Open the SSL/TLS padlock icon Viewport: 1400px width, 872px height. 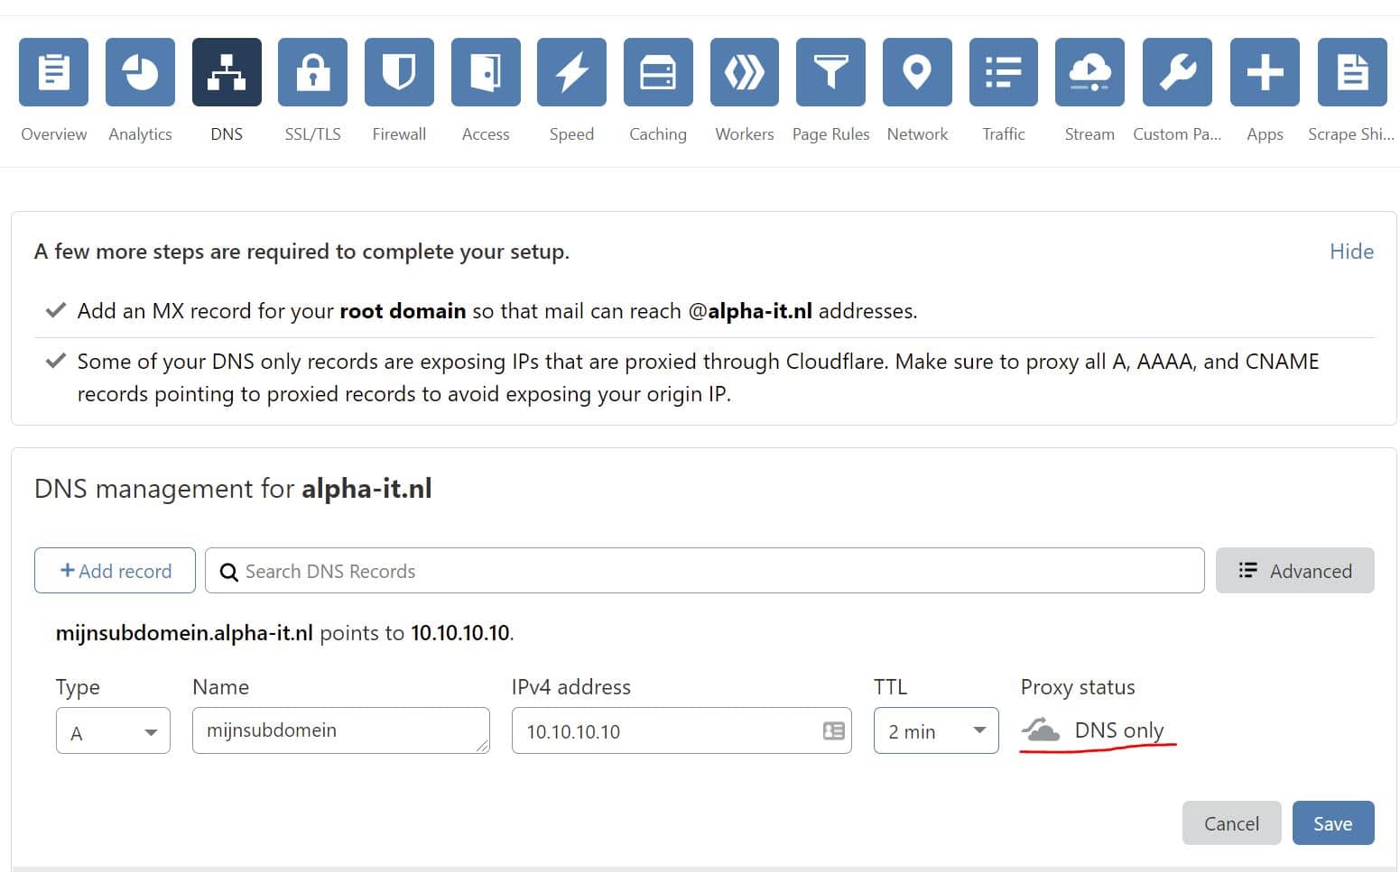(312, 72)
